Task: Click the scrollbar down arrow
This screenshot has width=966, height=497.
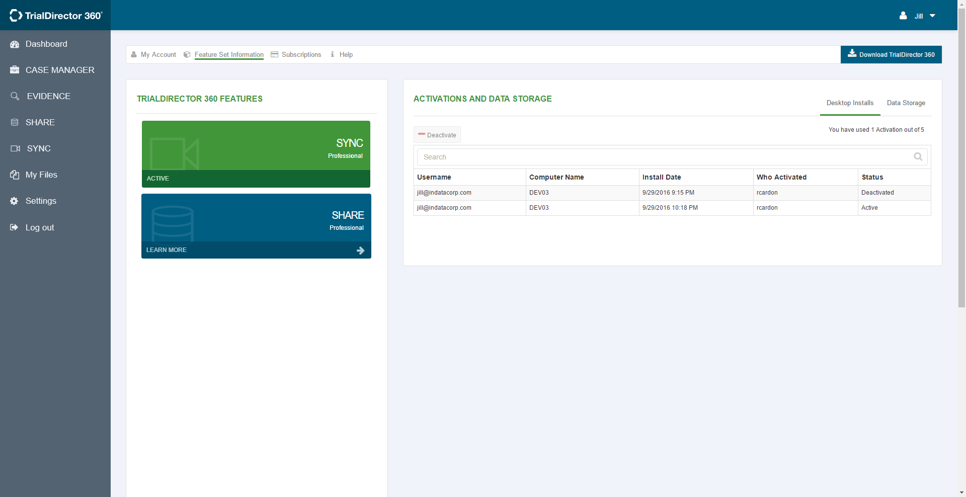Action: 961,493
